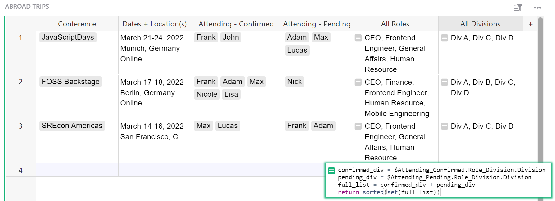
Task: Select the Conference column header
Action: coord(77,24)
